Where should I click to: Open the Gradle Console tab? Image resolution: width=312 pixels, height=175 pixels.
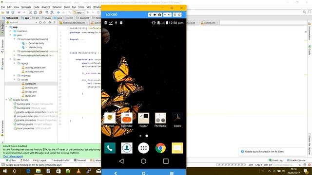[x=296, y=160]
